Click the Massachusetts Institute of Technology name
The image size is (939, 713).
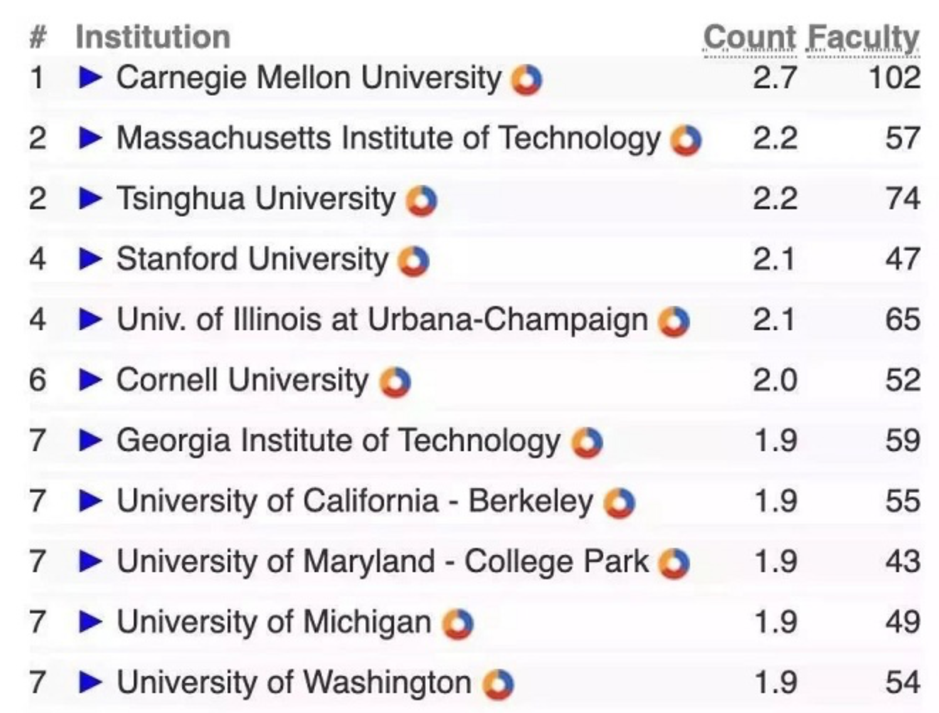coord(388,138)
